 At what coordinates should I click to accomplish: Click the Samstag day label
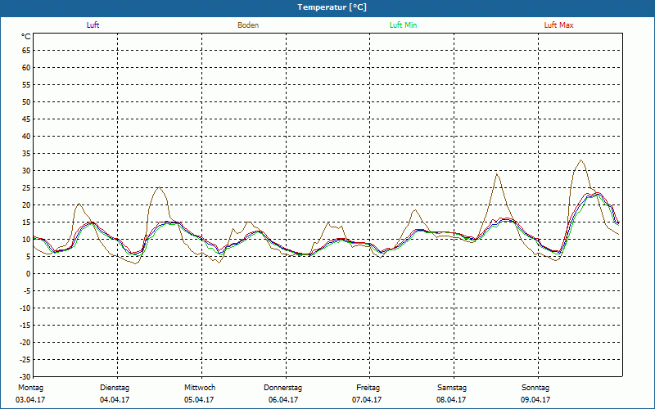point(452,388)
